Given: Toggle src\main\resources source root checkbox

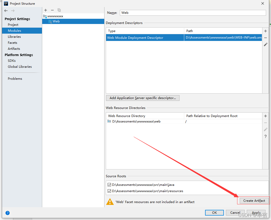Looking at the screenshot, I should point(109,191).
